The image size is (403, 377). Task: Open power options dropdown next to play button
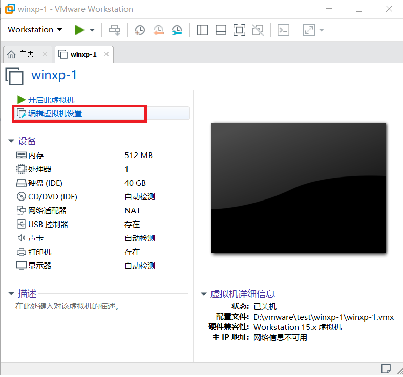(x=92, y=30)
